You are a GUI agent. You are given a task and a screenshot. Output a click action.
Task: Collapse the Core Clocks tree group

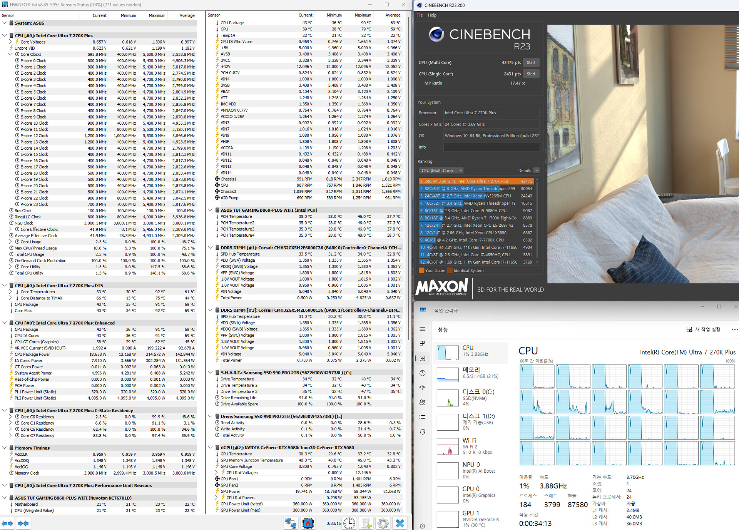click(10, 54)
